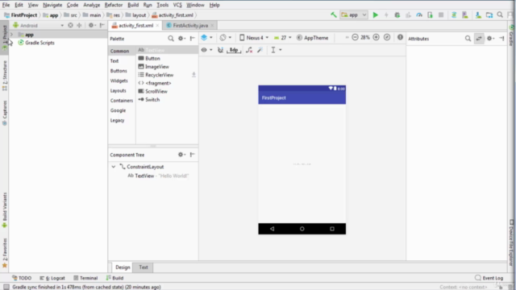Open the Build menu

click(133, 5)
